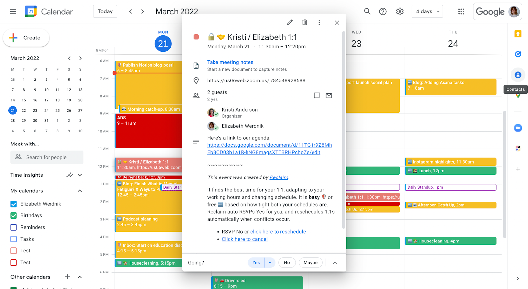528x289 pixels.
Task: Click the event location pin icon
Action: [196, 80]
